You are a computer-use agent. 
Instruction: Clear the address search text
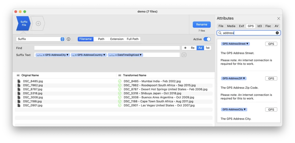(277, 33)
